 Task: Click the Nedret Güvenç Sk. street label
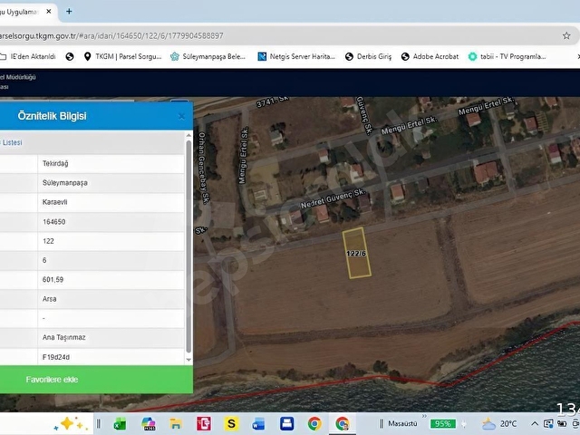[333, 198]
